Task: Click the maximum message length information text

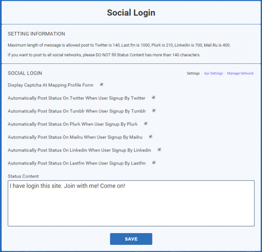Action: (x=119, y=45)
